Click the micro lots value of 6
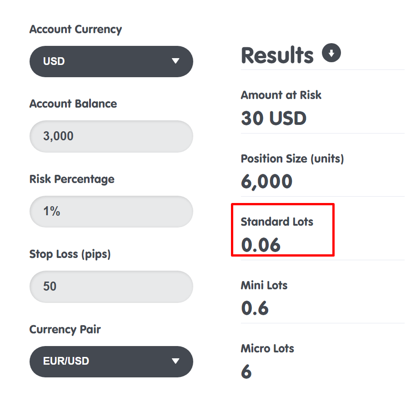411x396 pixels. point(246,372)
